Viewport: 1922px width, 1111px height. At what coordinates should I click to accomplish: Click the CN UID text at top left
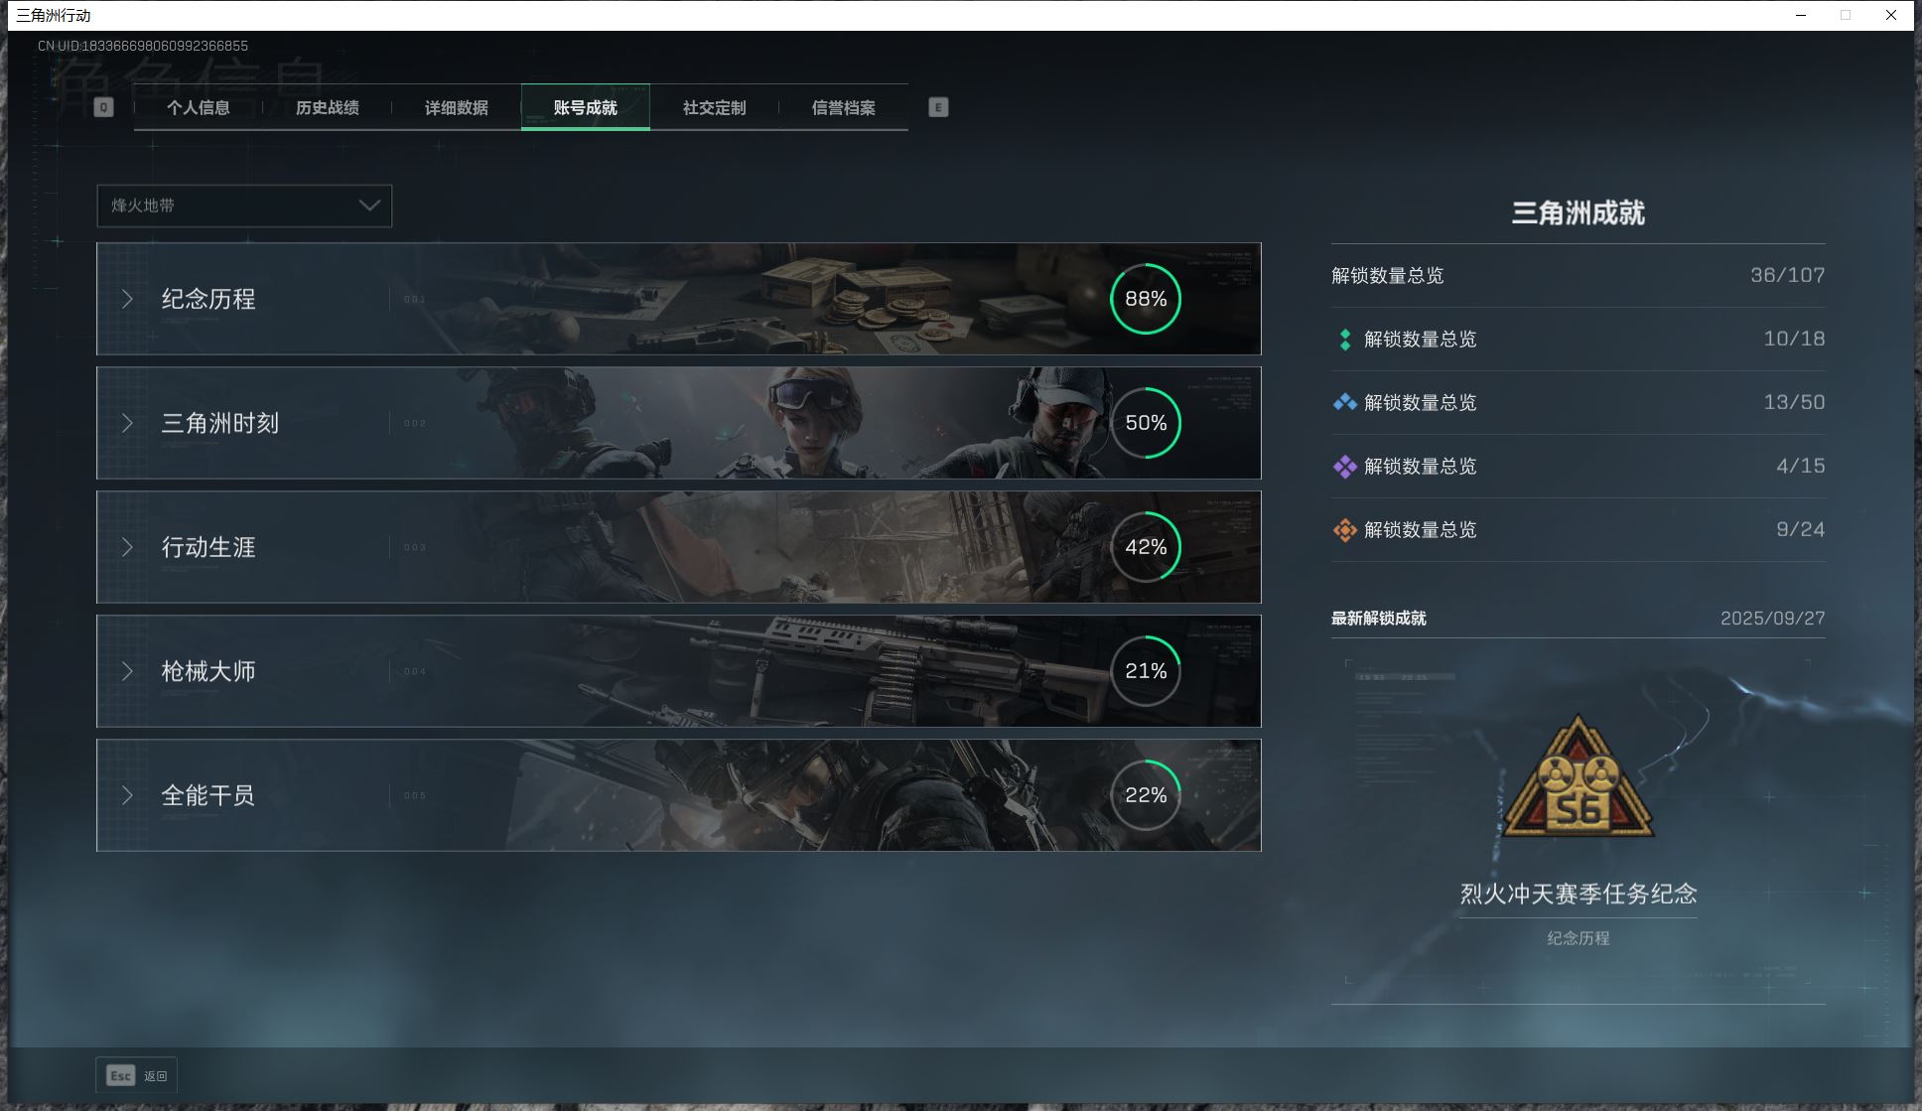pos(143,45)
